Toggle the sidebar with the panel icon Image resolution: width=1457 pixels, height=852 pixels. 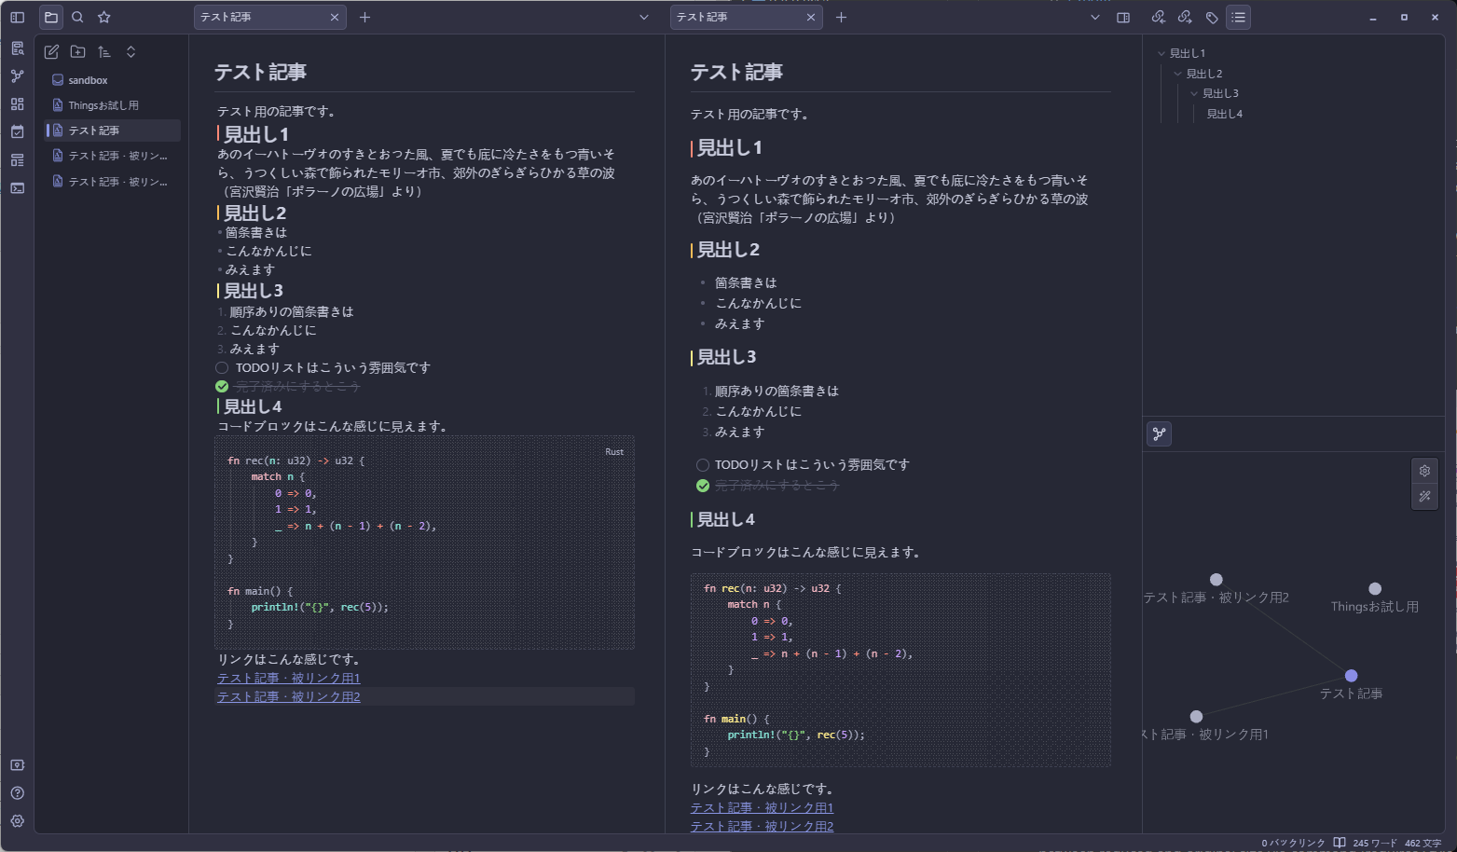click(17, 17)
